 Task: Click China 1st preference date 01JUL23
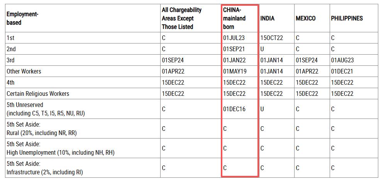coord(234,38)
